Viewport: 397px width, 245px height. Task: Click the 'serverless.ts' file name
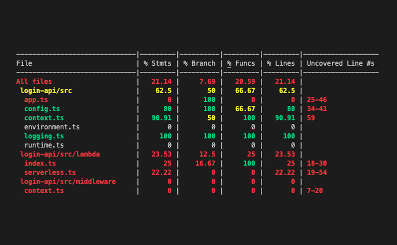[x=50, y=172]
